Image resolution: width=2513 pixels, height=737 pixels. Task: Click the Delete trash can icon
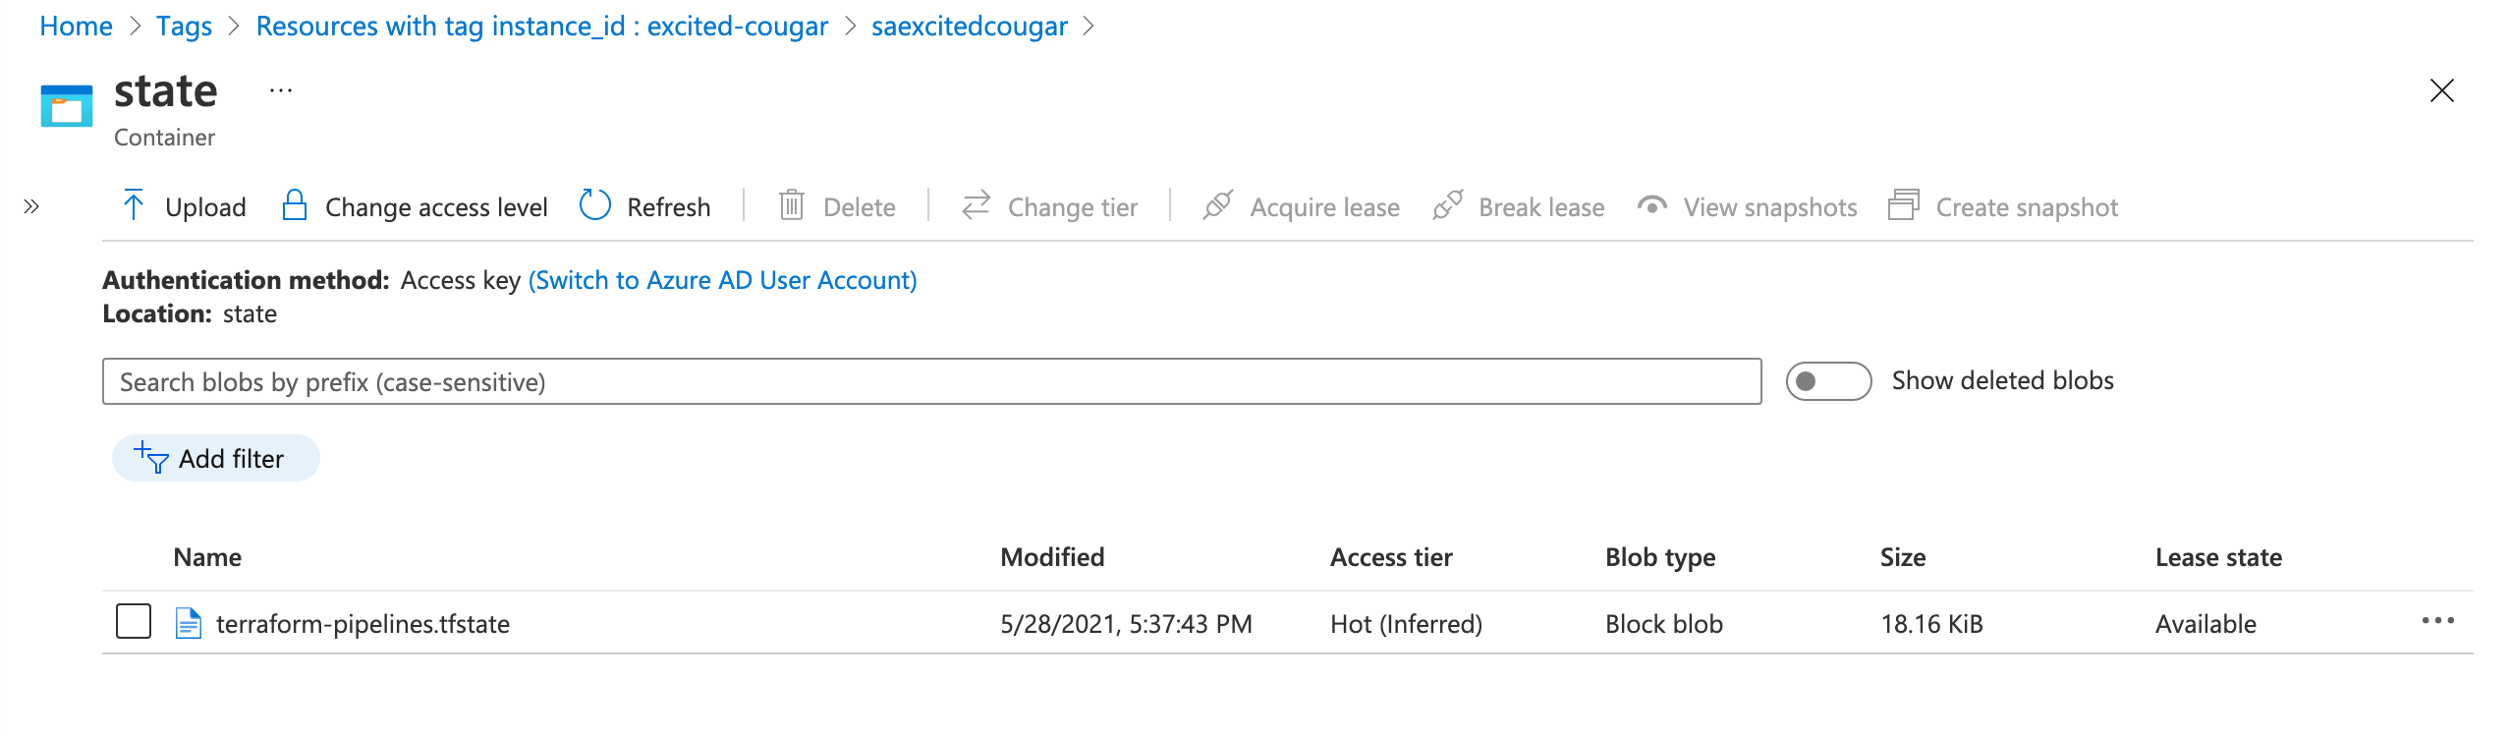point(792,205)
